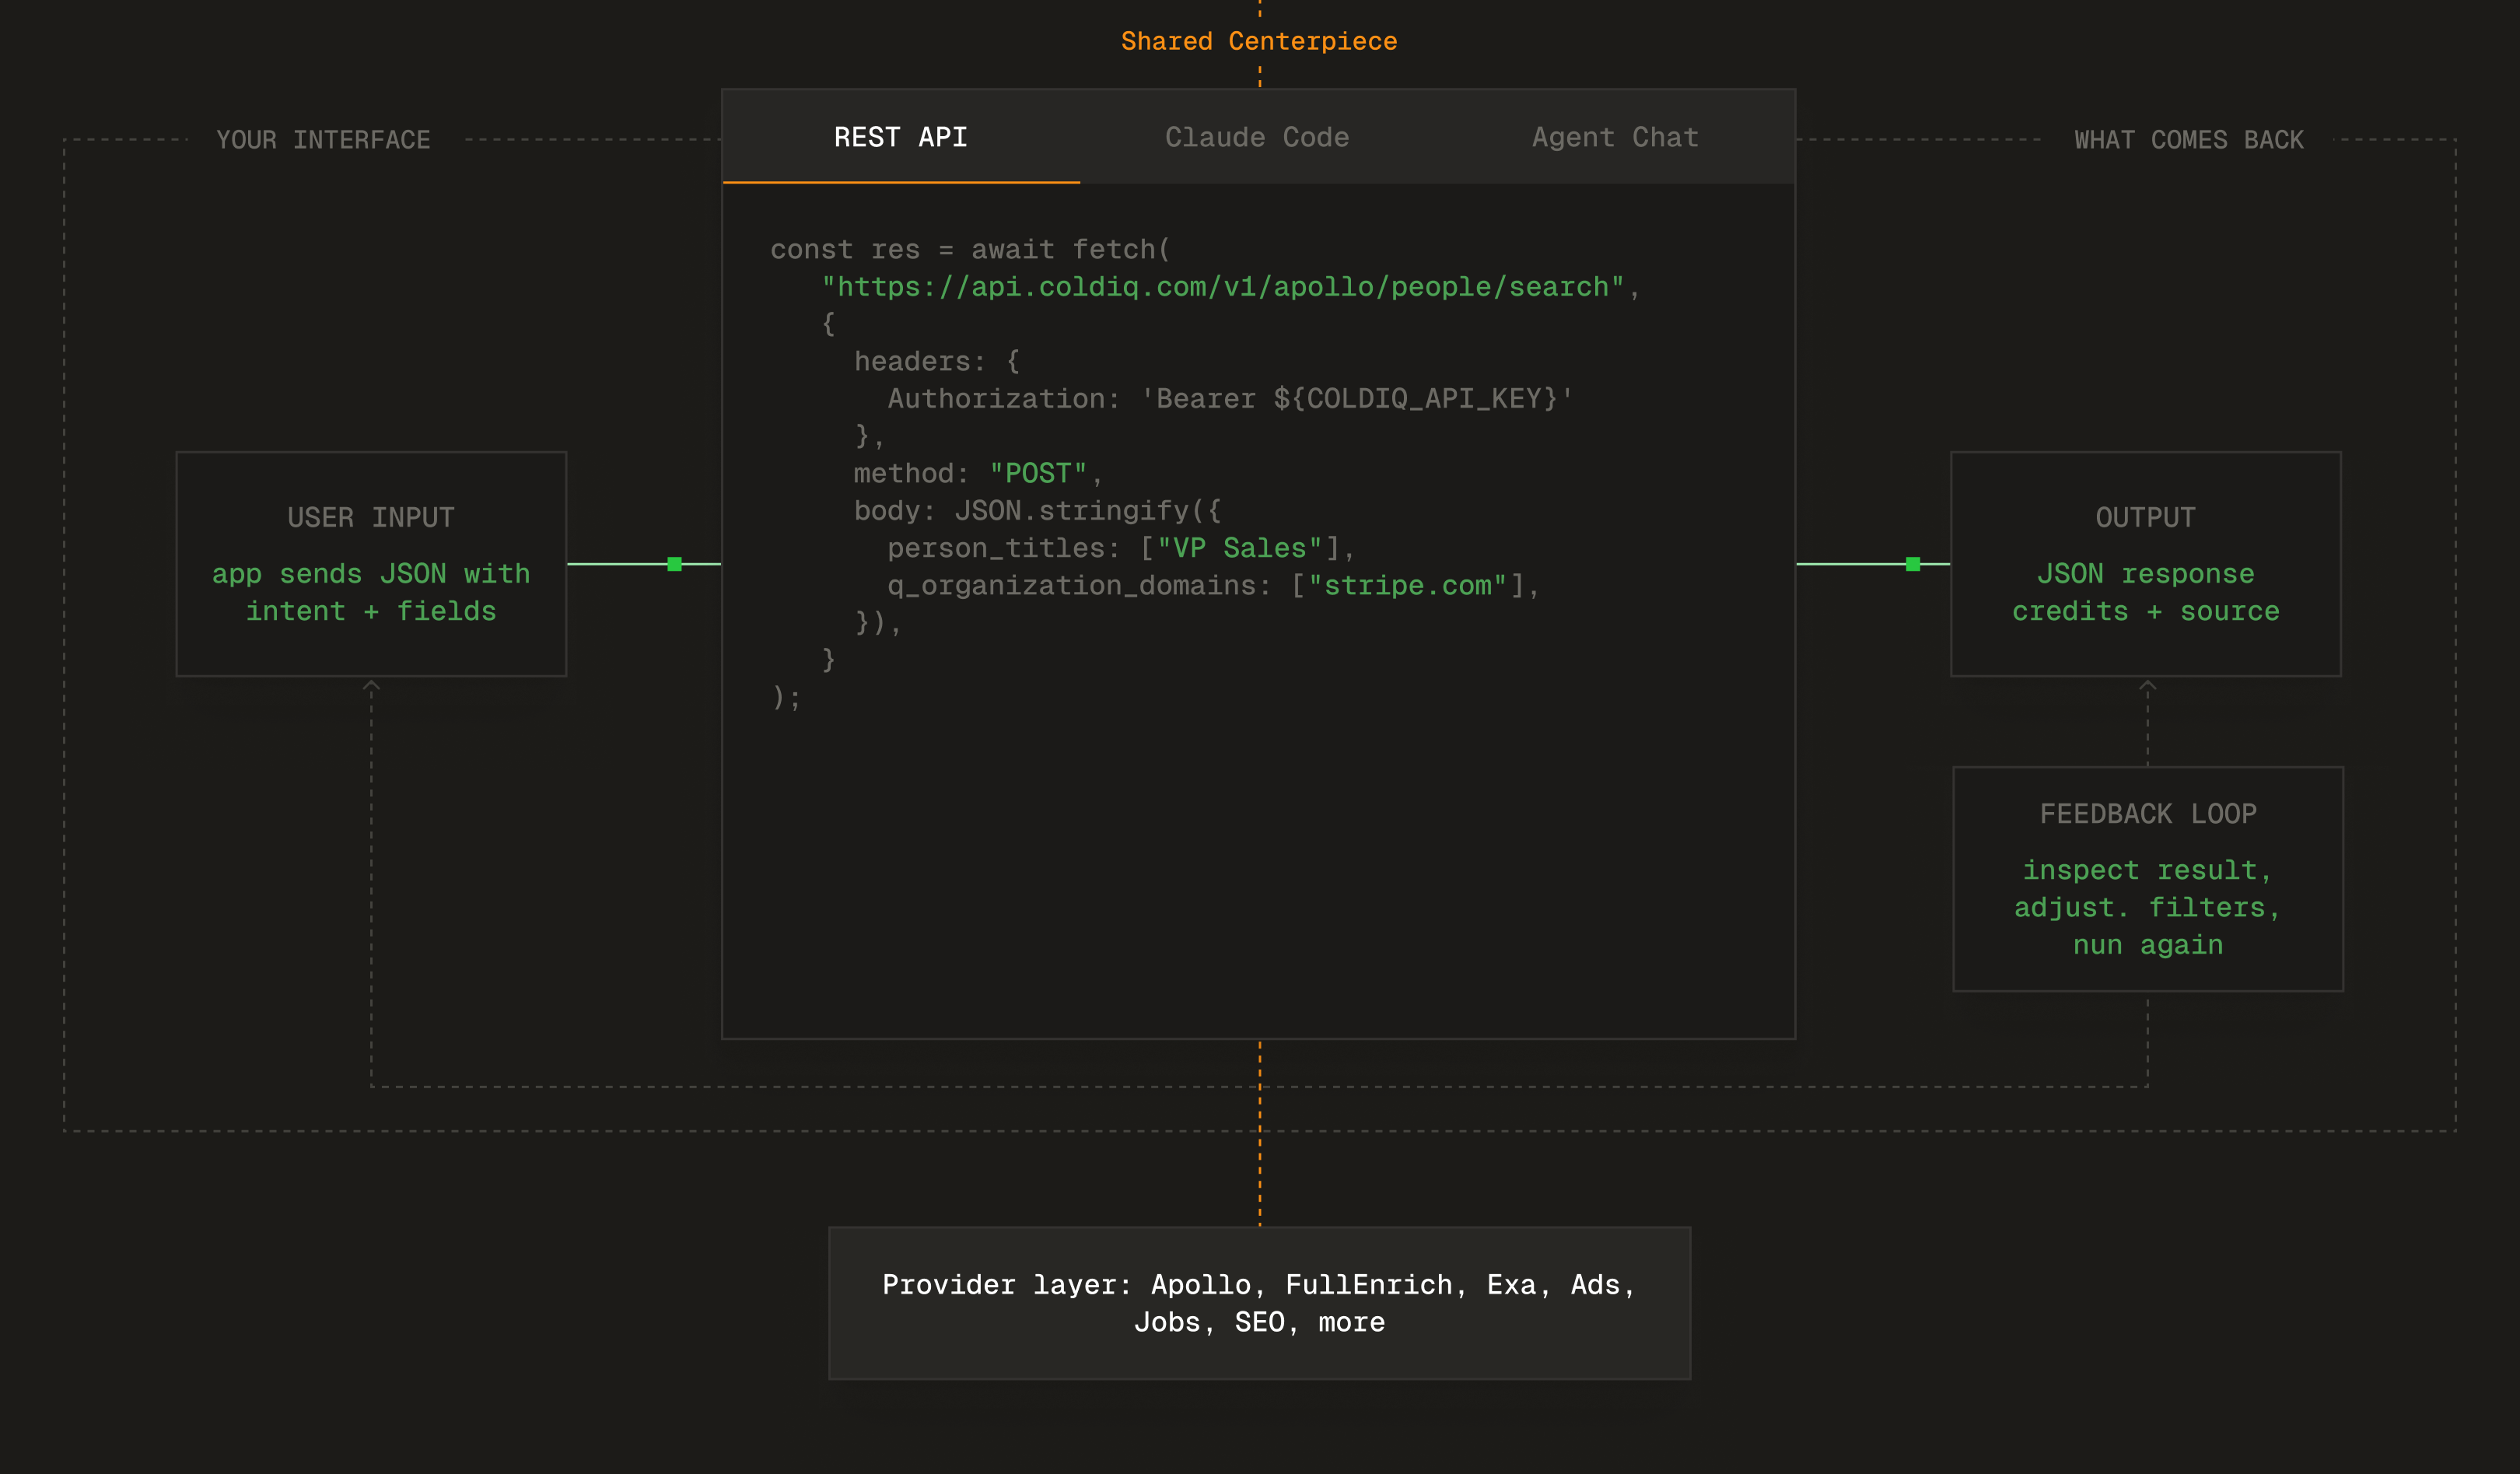
Task: Click the "nun again" text
Action: point(2148,945)
